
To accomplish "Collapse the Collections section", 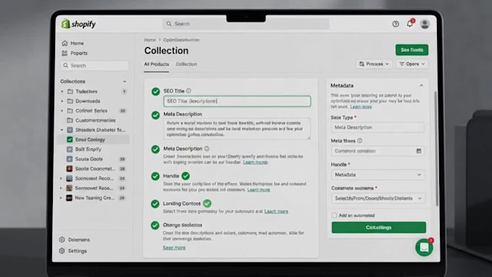I will click(x=124, y=81).
